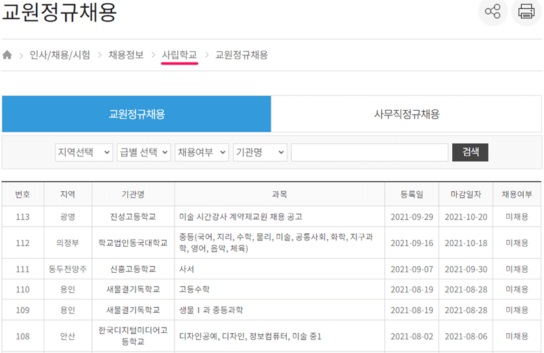Click 등록일 column header
Screen dimensions: 544x353
point(412,194)
